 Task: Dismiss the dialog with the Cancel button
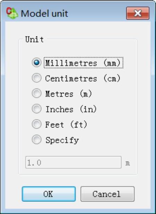click(107, 194)
